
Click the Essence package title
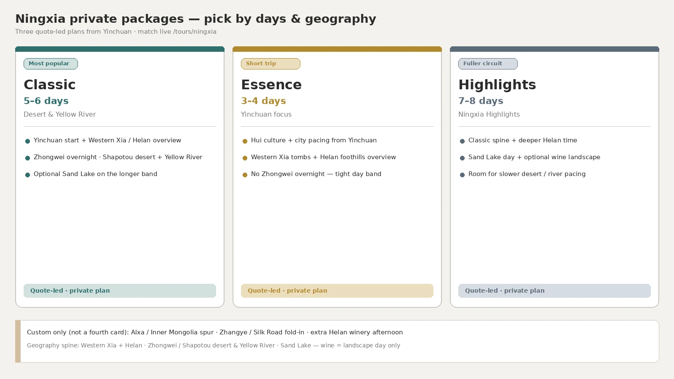coord(271,85)
